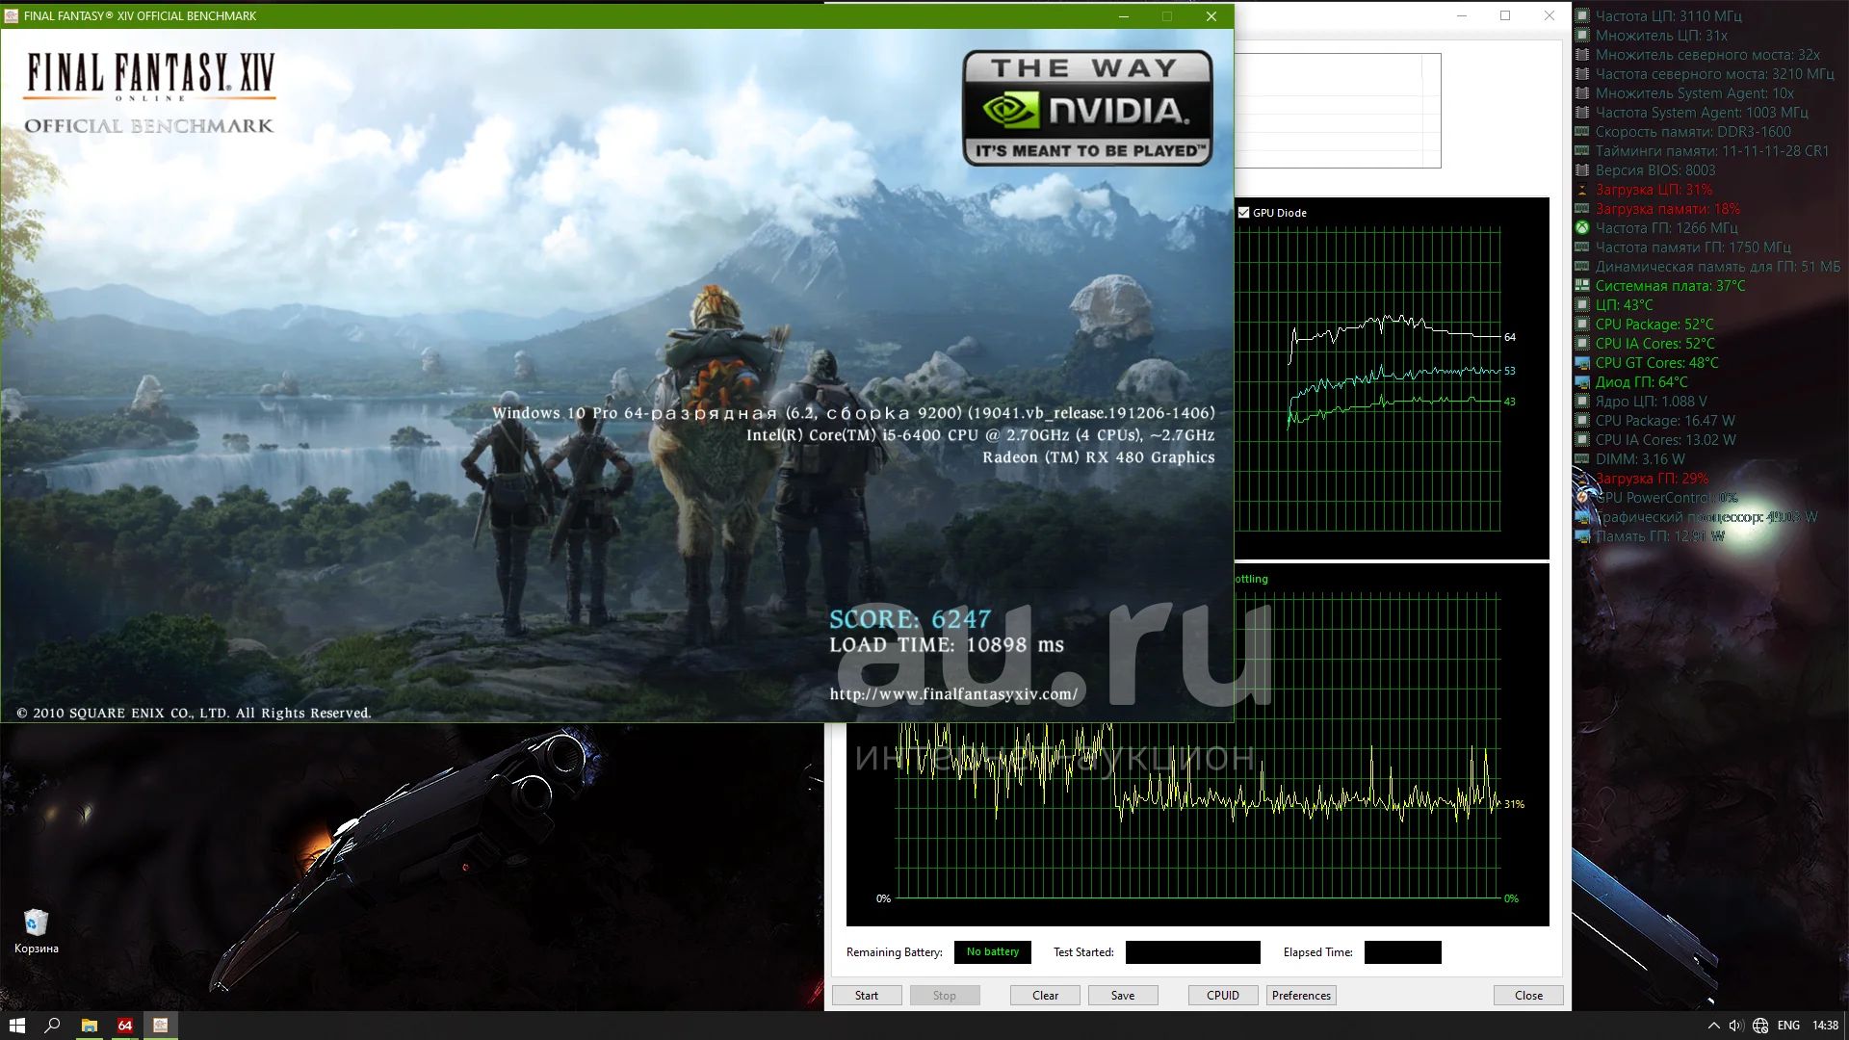Click the Radeon RX 480 Graphics text
This screenshot has height=1040, width=1849.
[x=1098, y=457]
